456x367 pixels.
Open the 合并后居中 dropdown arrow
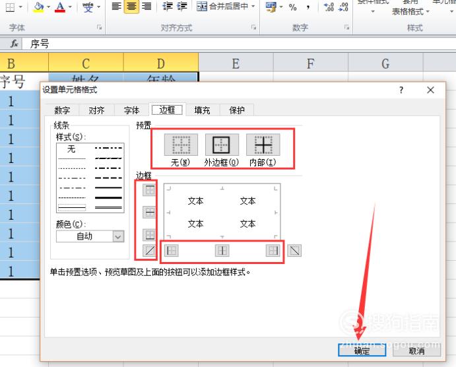(253, 6)
